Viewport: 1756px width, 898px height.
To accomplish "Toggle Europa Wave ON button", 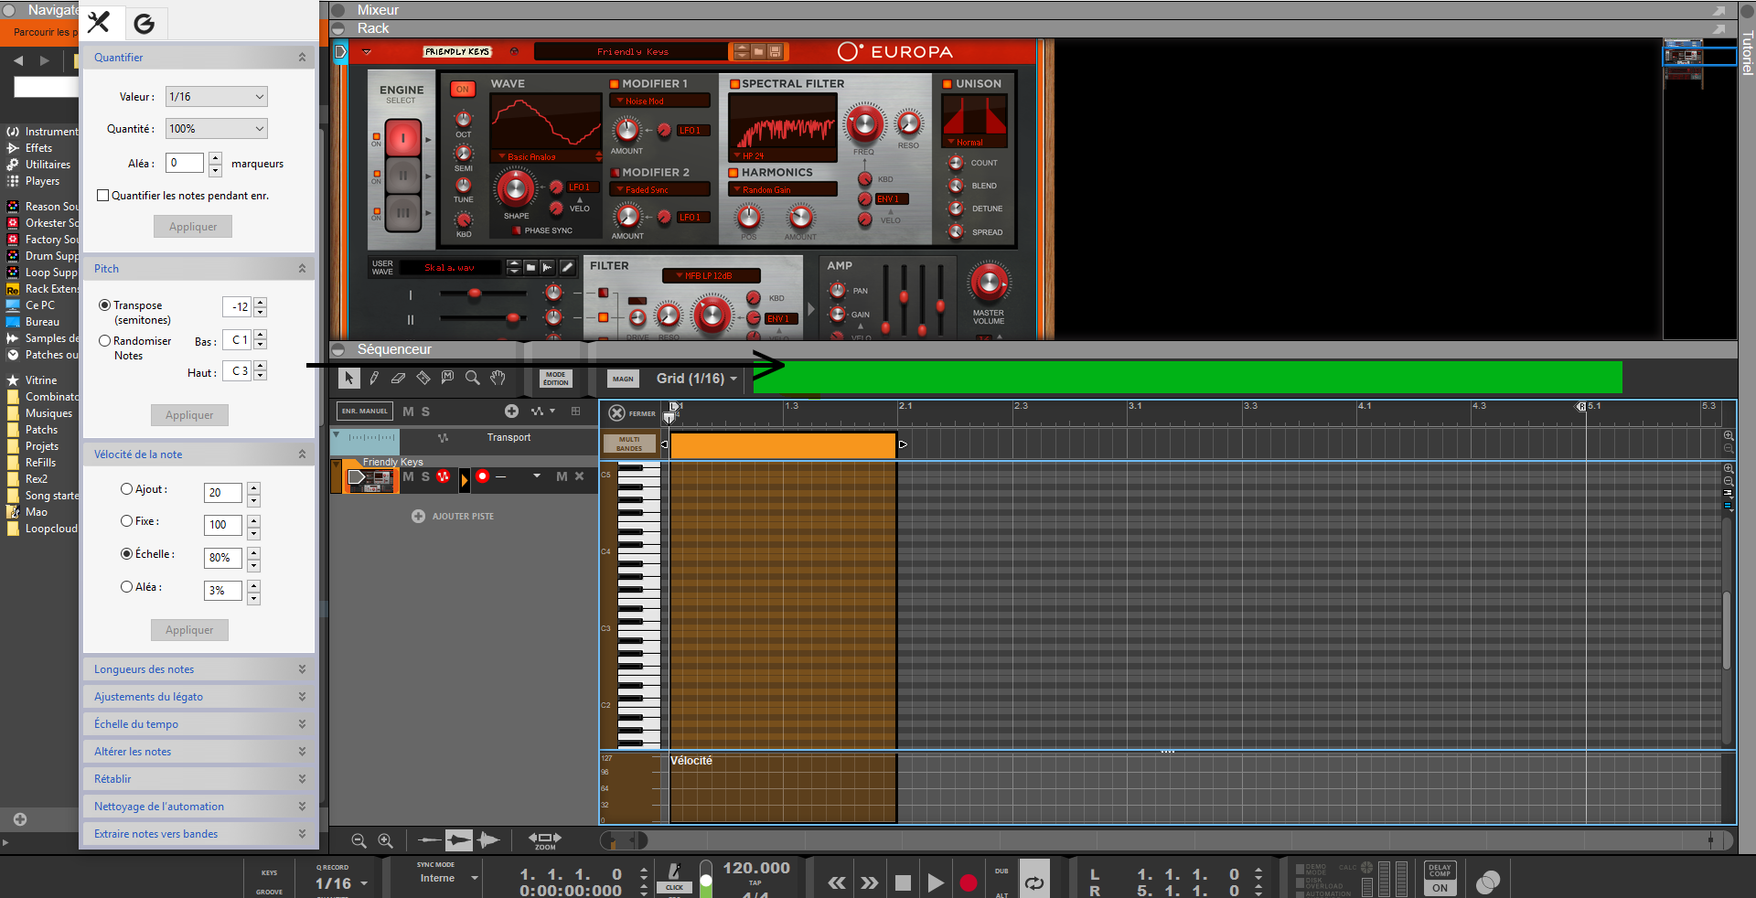I will tap(463, 89).
